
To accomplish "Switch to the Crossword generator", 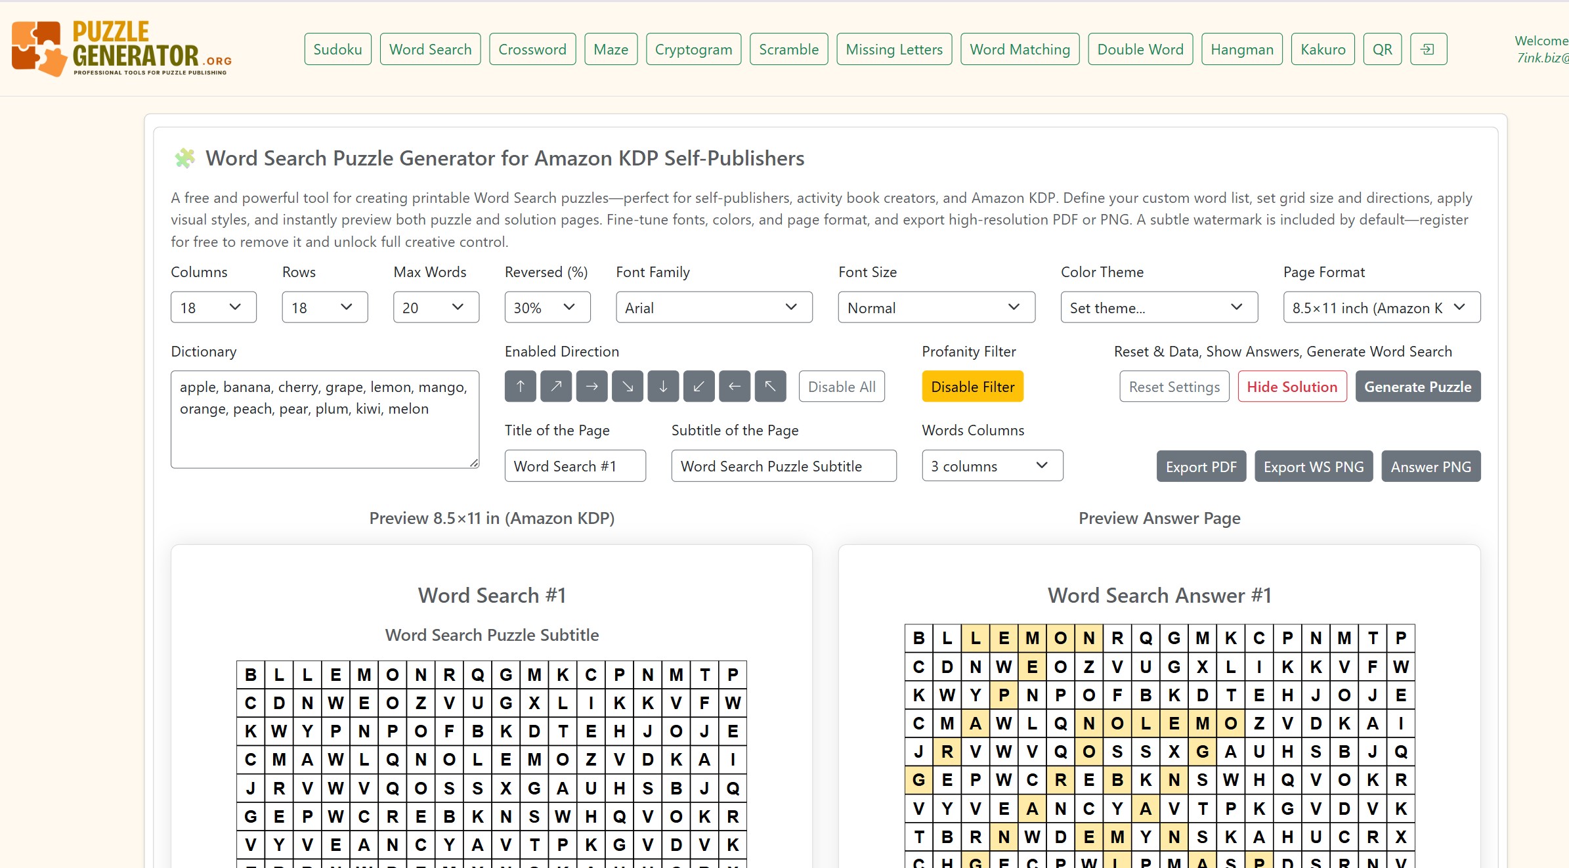I will click(532, 49).
